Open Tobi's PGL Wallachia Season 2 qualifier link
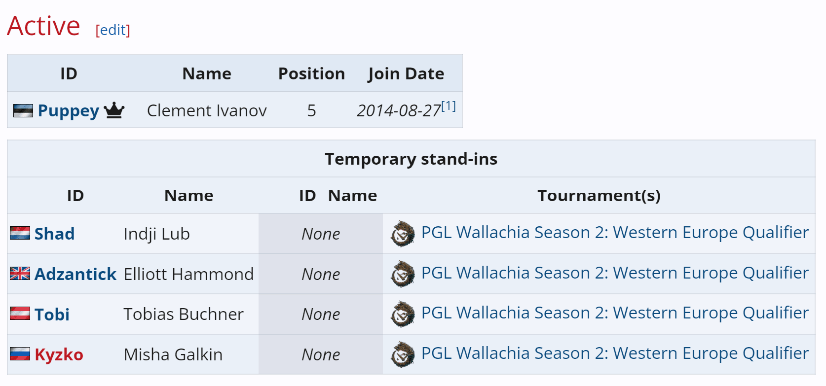Image resolution: width=826 pixels, height=386 pixels. (x=615, y=313)
